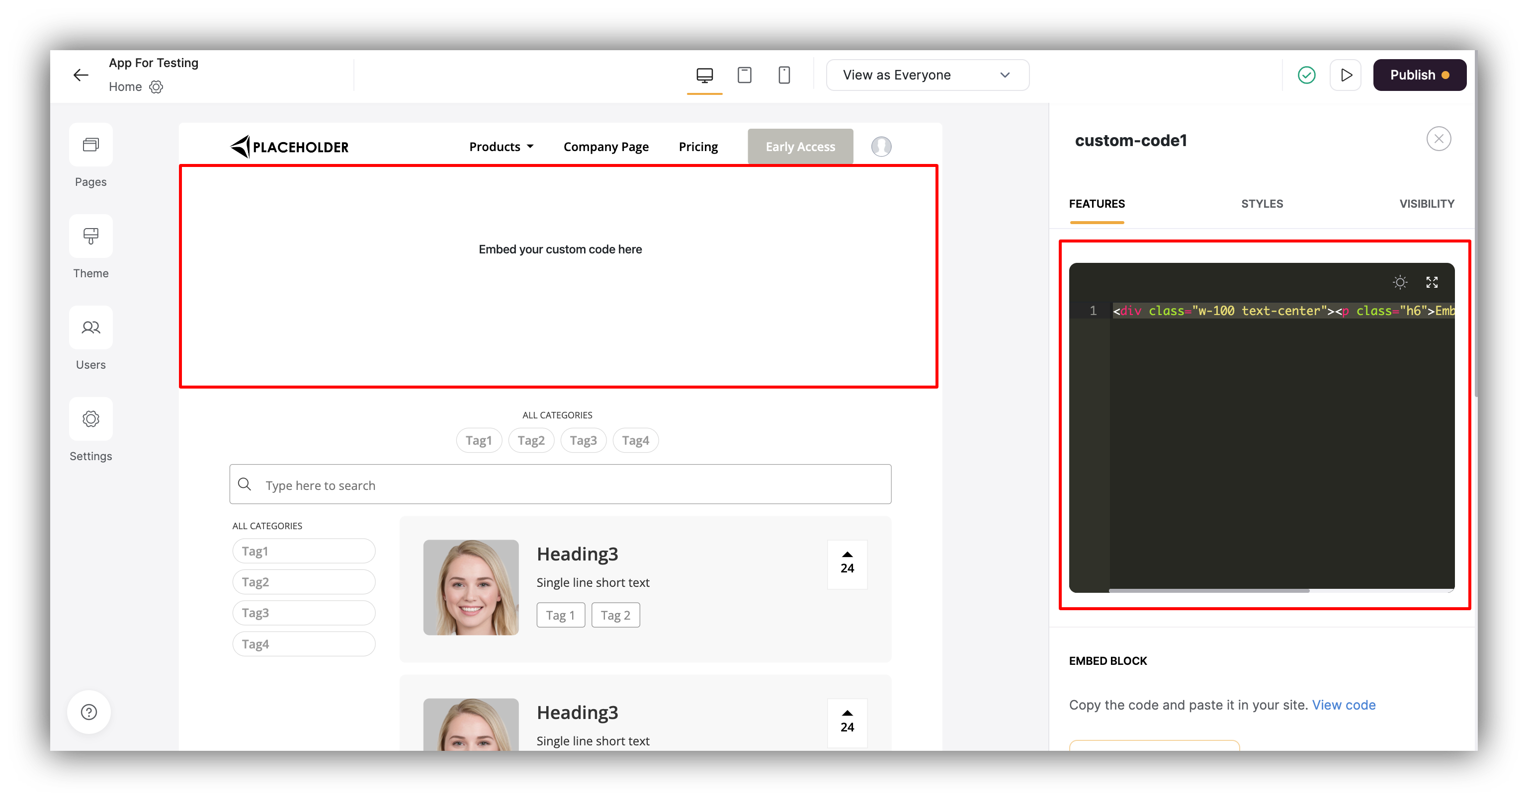The height and width of the screenshot is (801, 1528).
Task: Expand the code editor to fullscreen
Action: tap(1432, 282)
